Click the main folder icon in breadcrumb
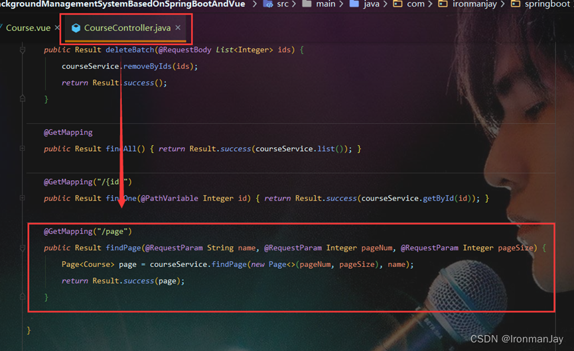Image resolution: width=574 pixels, height=351 pixels. (x=307, y=4)
